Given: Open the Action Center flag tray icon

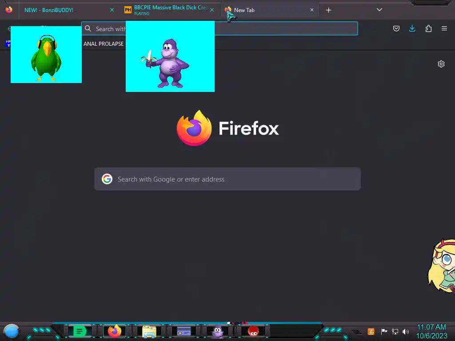Looking at the screenshot, I should [x=384, y=331].
